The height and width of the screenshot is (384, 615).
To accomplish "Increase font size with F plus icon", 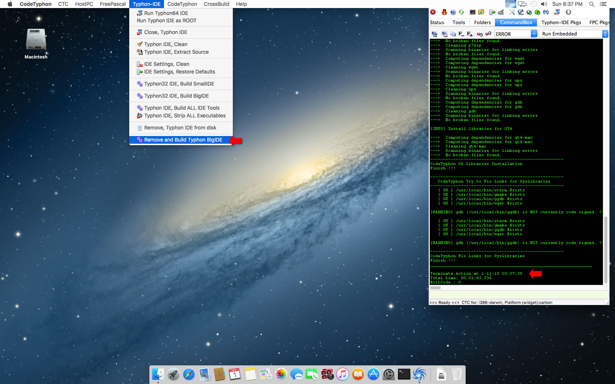I will pyautogui.click(x=470, y=34).
